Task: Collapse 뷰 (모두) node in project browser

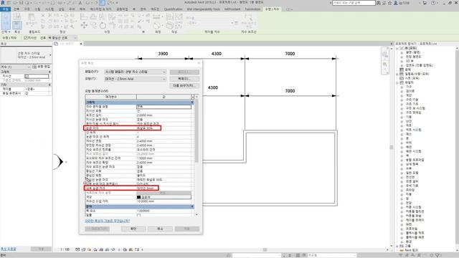Action: tap(397, 48)
